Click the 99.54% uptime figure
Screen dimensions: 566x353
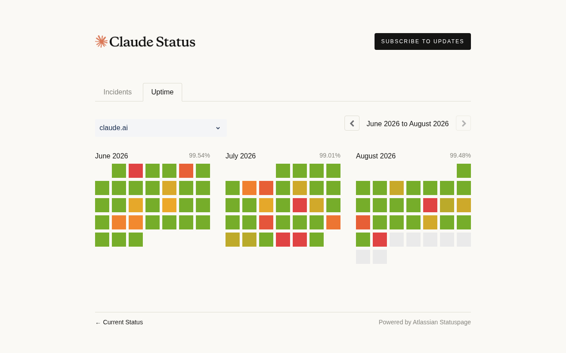(x=199, y=155)
